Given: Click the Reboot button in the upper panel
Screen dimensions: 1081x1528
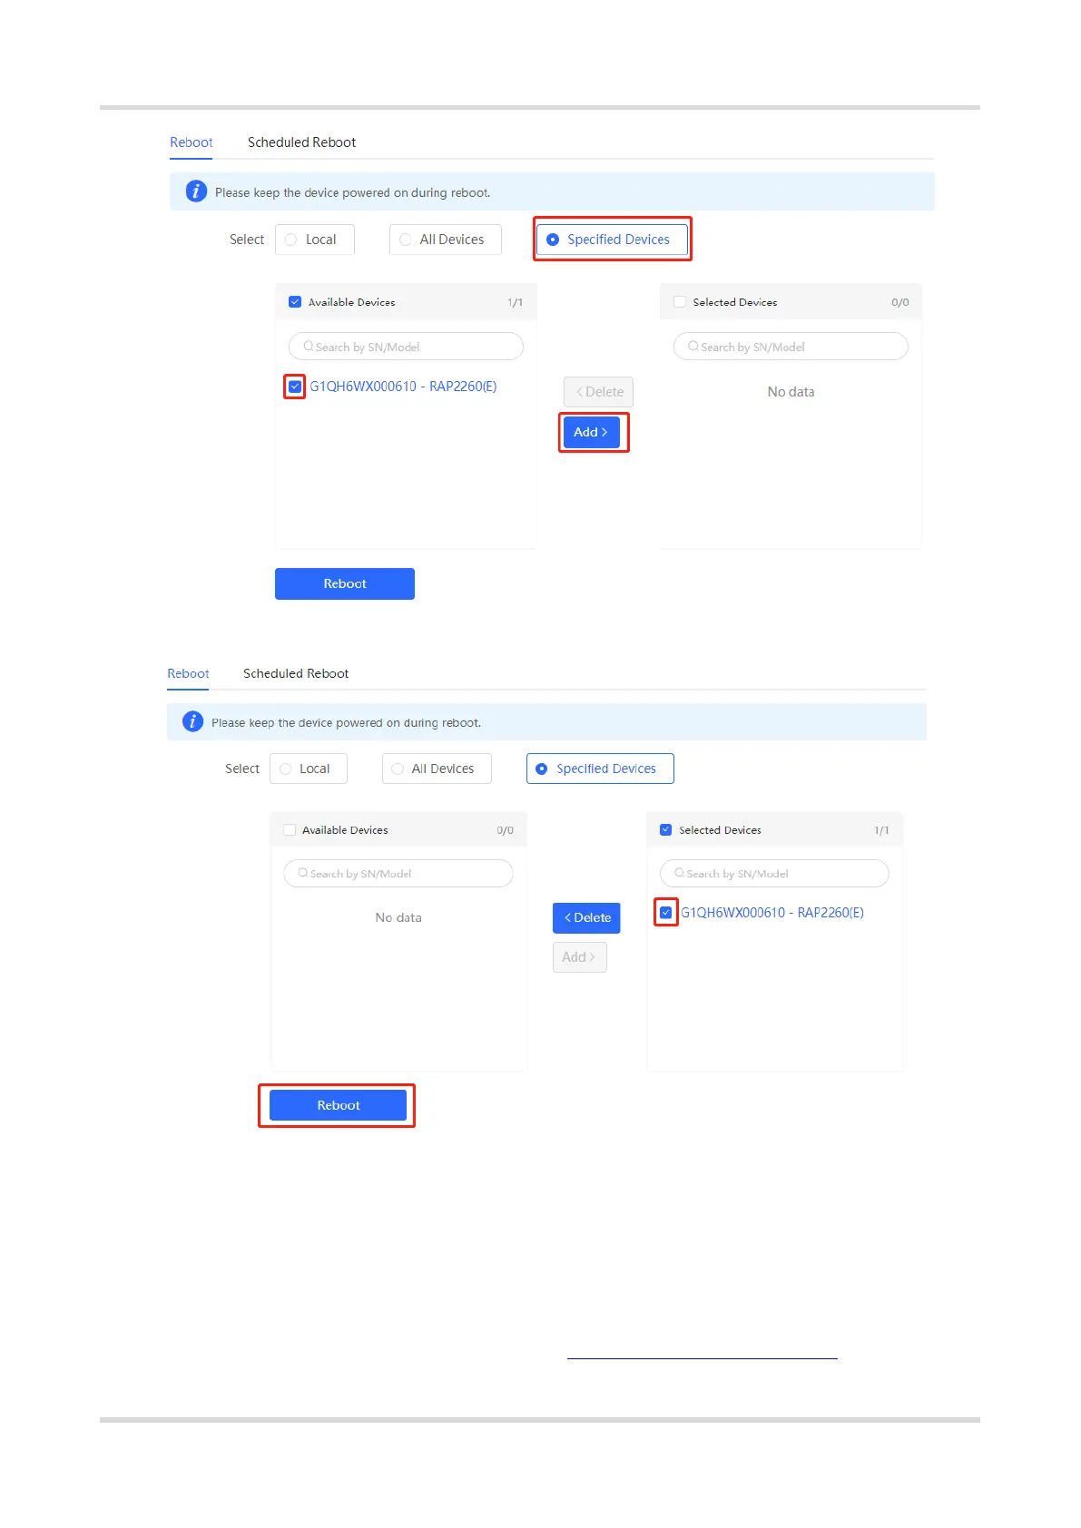Looking at the screenshot, I should tap(344, 583).
